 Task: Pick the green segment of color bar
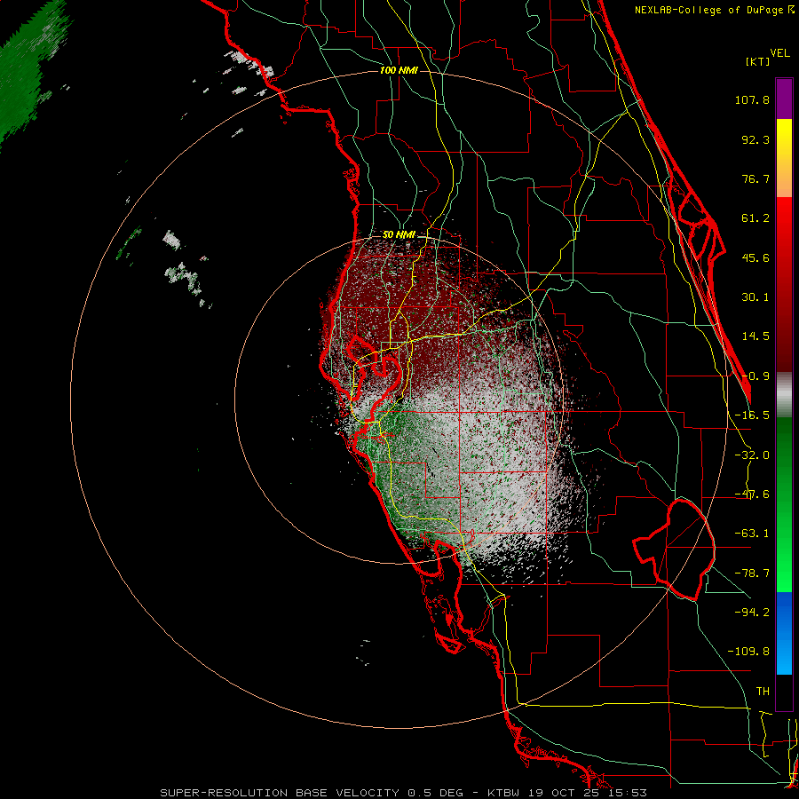784,504
